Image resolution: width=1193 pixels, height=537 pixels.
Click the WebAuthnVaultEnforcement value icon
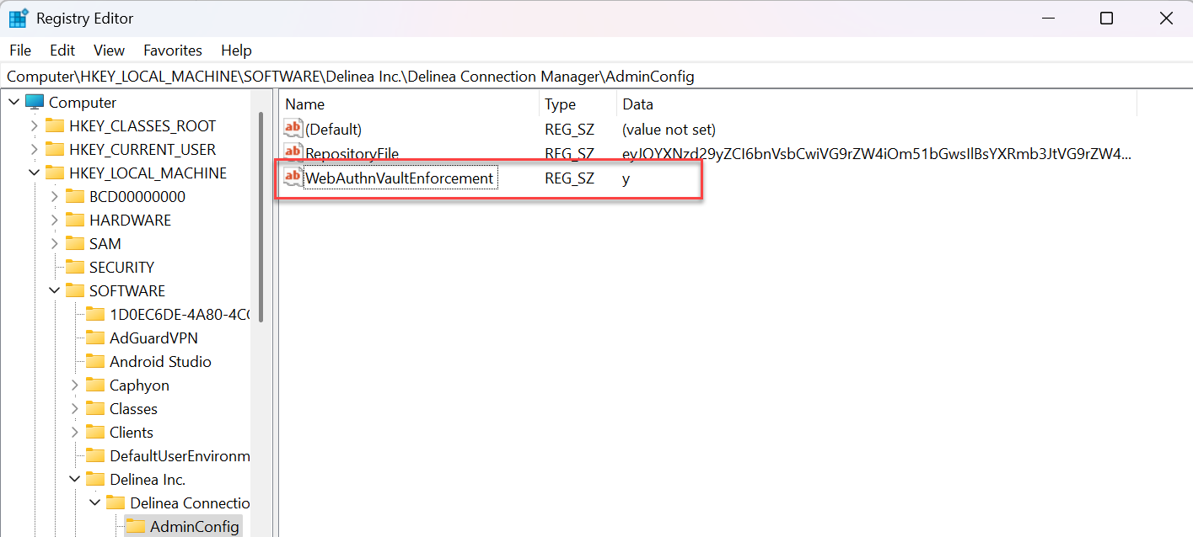tap(293, 178)
